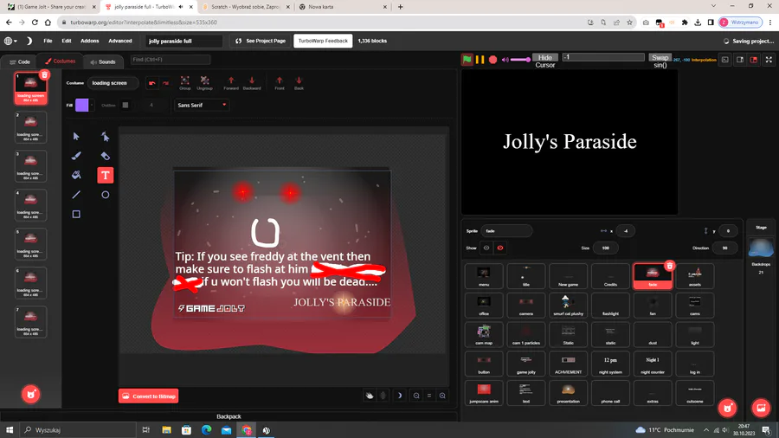This screenshot has width=779, height=438.
Task: Click Convert to Bitmap button
Action: [x=149, y=396]
